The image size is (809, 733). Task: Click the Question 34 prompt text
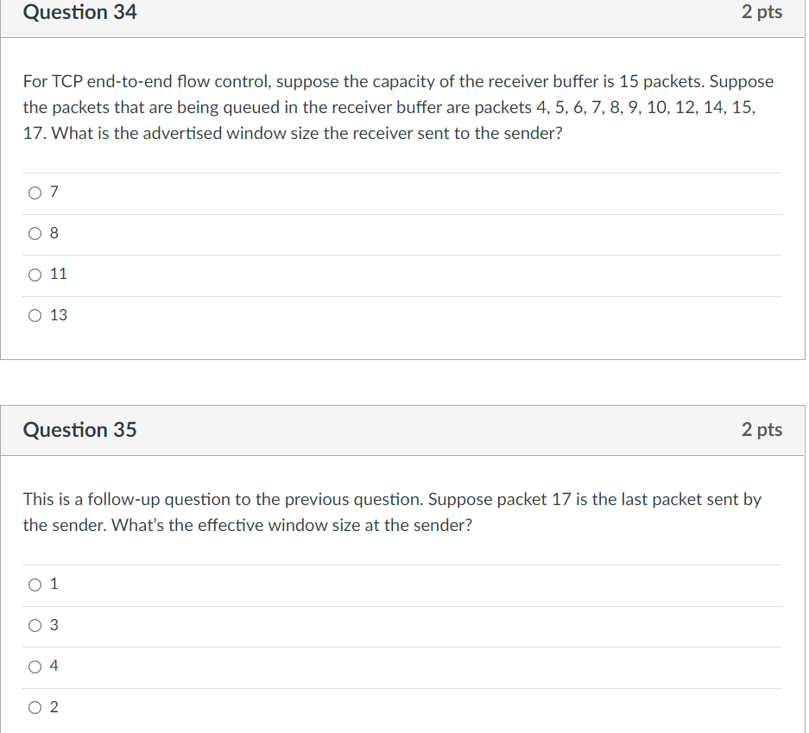[397, 107]
